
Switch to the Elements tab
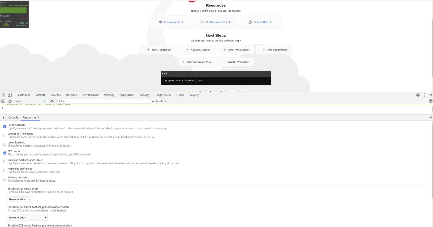24,95
